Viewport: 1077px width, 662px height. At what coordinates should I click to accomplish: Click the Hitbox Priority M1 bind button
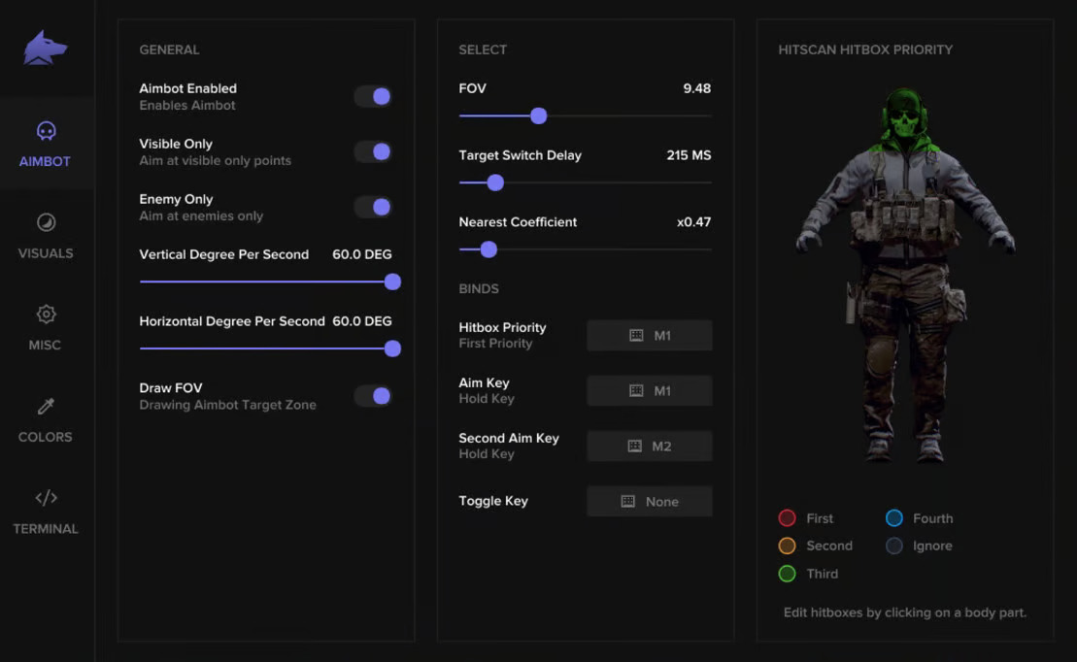650,336
